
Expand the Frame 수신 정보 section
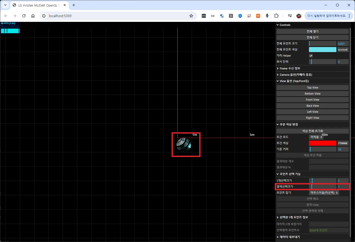coord(312,68)
